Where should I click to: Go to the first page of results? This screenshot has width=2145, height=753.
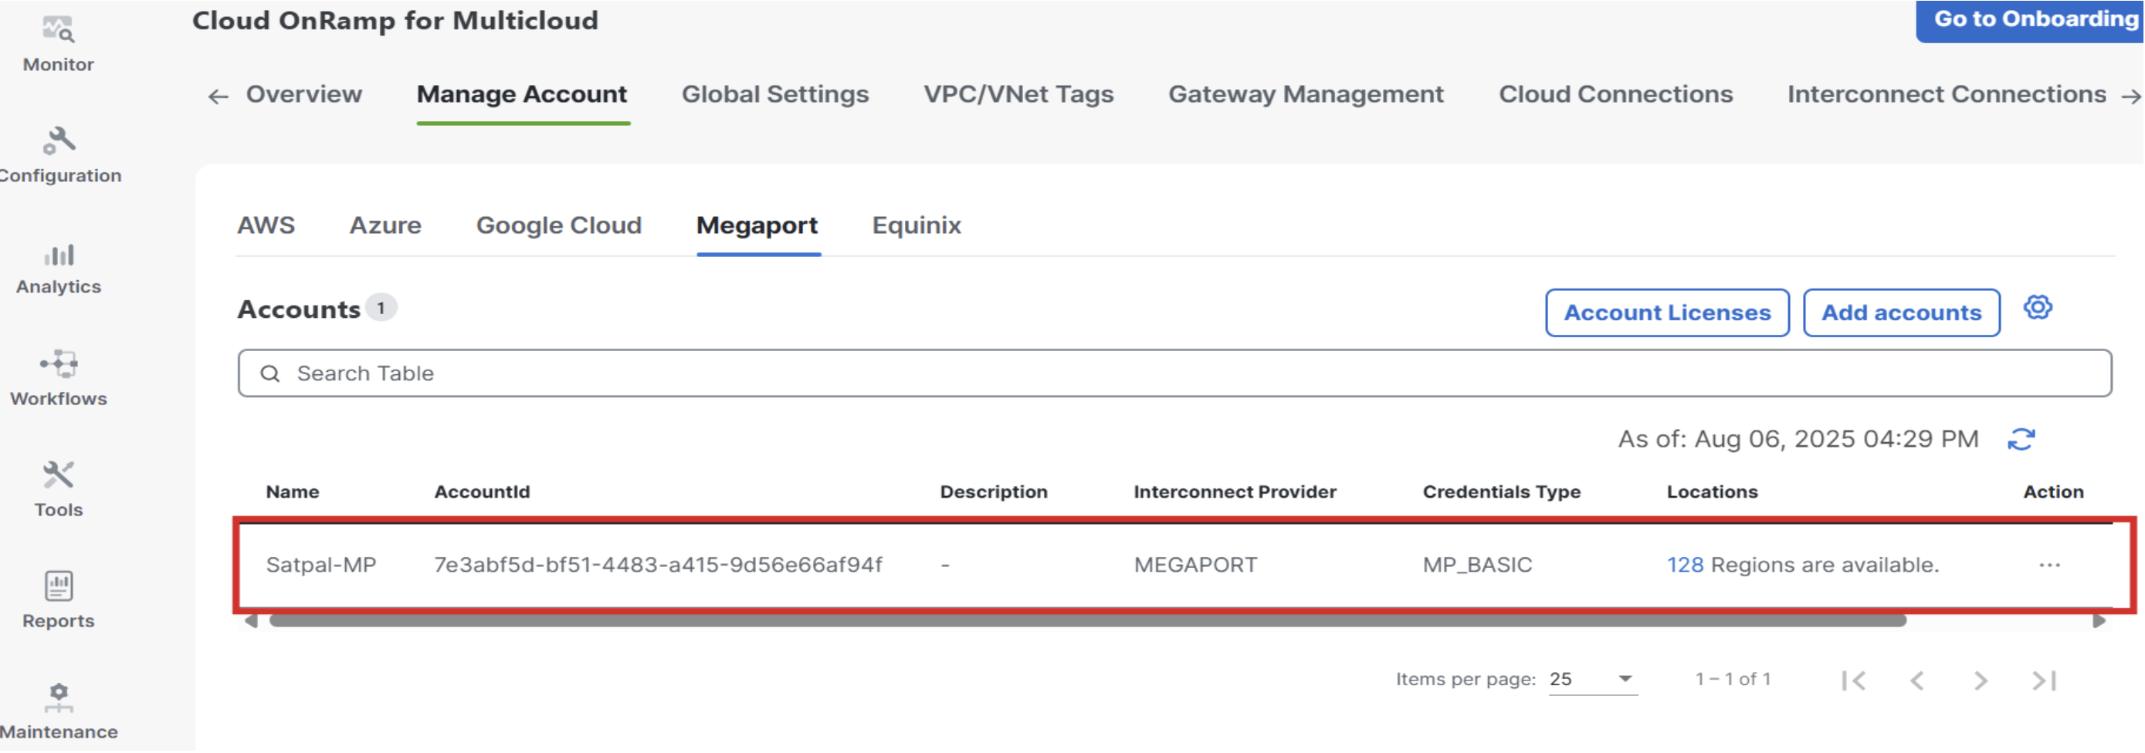(1854, 682)
